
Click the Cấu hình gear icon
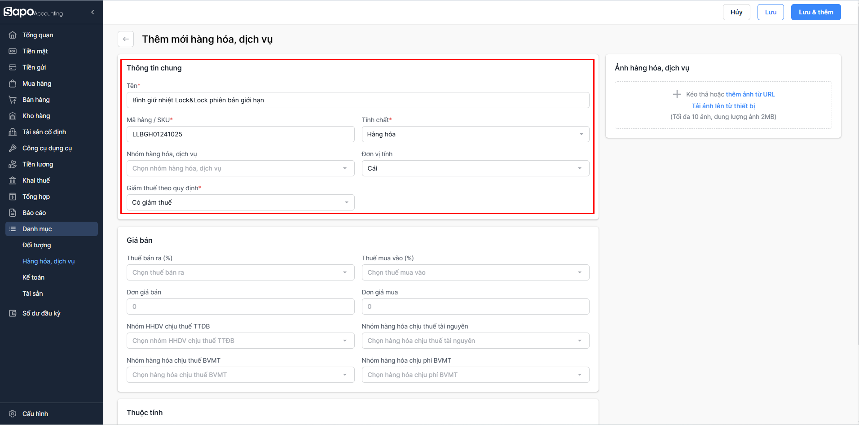[13, 414]
